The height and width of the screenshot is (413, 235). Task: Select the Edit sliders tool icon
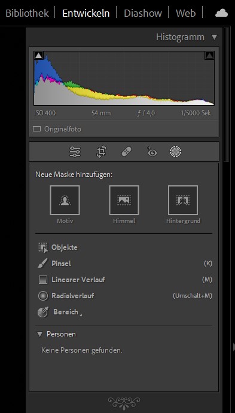pos(75,152)
